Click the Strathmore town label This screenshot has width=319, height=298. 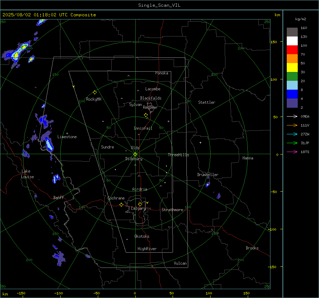[172, 210]
